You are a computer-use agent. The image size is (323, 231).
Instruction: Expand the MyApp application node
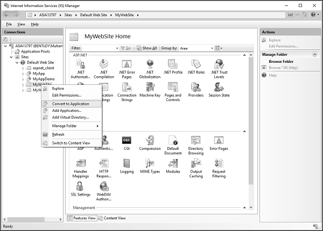(x=23, y=74)
